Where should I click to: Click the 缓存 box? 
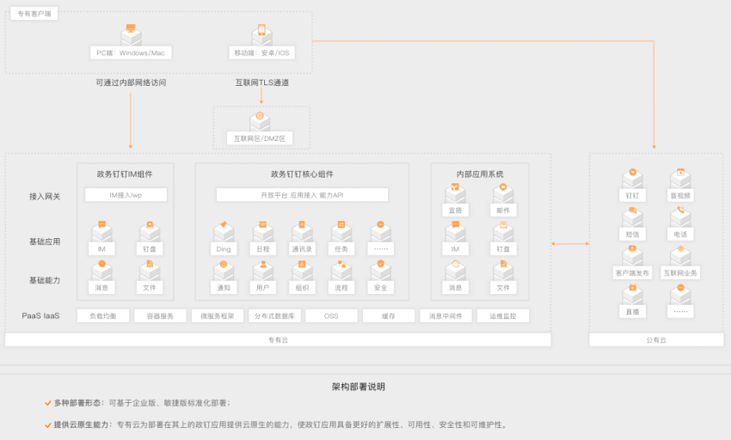[389, 315]
